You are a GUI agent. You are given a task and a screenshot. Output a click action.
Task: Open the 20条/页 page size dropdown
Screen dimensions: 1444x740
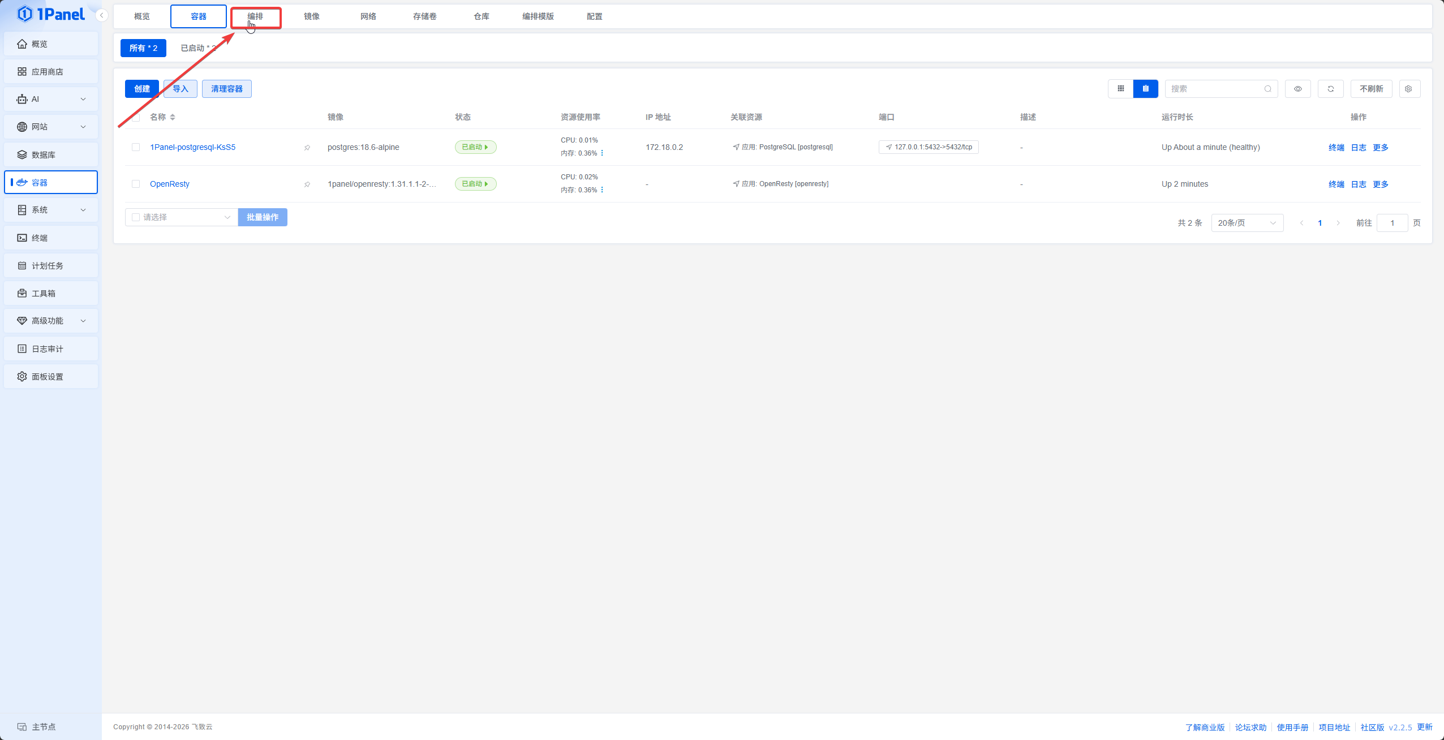point(1247,223)
